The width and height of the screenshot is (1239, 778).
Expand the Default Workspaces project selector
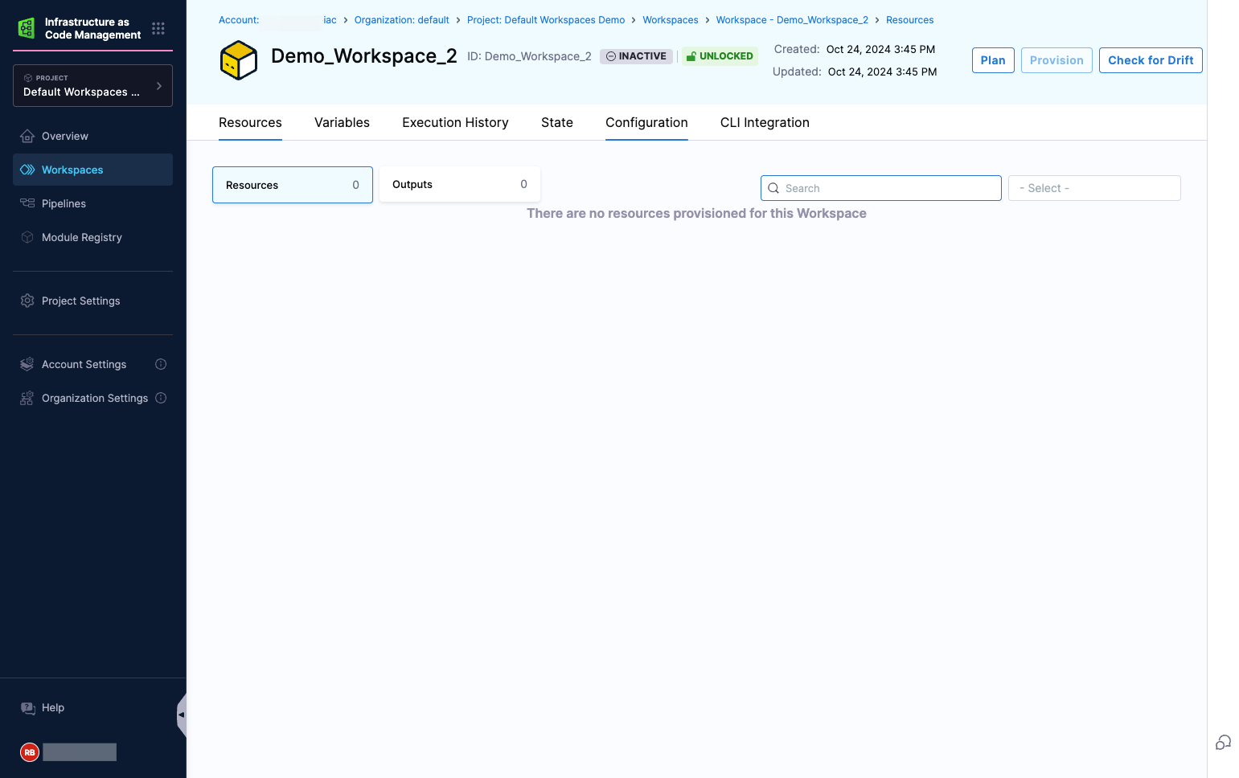(x=92, y=85)
